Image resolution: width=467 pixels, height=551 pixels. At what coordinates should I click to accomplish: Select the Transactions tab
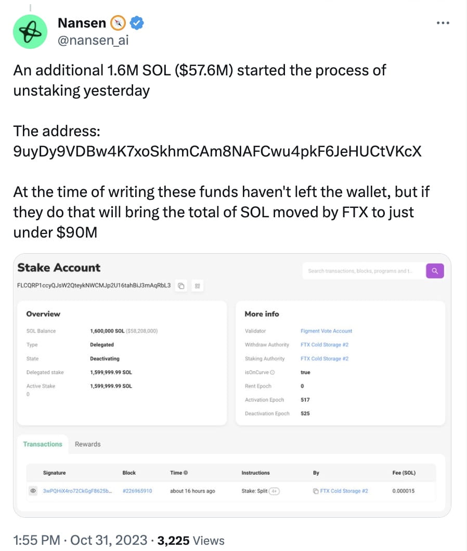(43, 444)
